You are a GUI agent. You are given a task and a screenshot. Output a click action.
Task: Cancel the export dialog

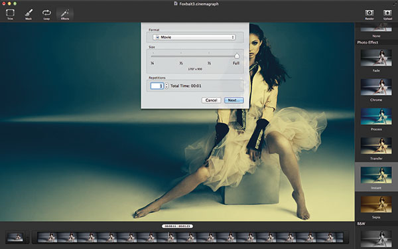coord(211,100)
